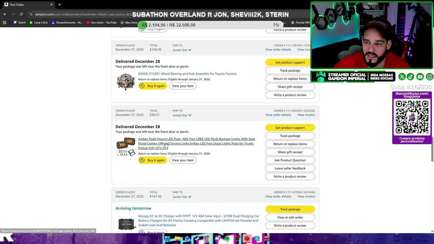View invoice for the $38.51 order
Viewport: 434px width, 244px height.
(x=306, y=115)
